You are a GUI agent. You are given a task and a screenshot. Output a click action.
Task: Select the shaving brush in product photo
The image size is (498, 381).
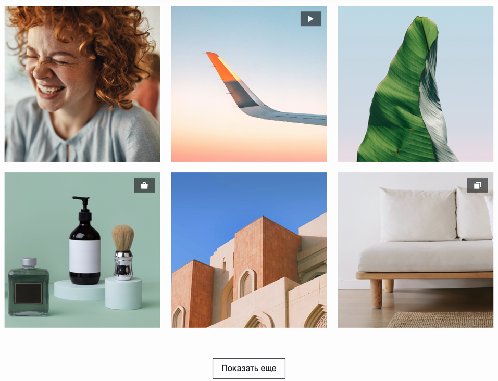[x=122, y=252]
